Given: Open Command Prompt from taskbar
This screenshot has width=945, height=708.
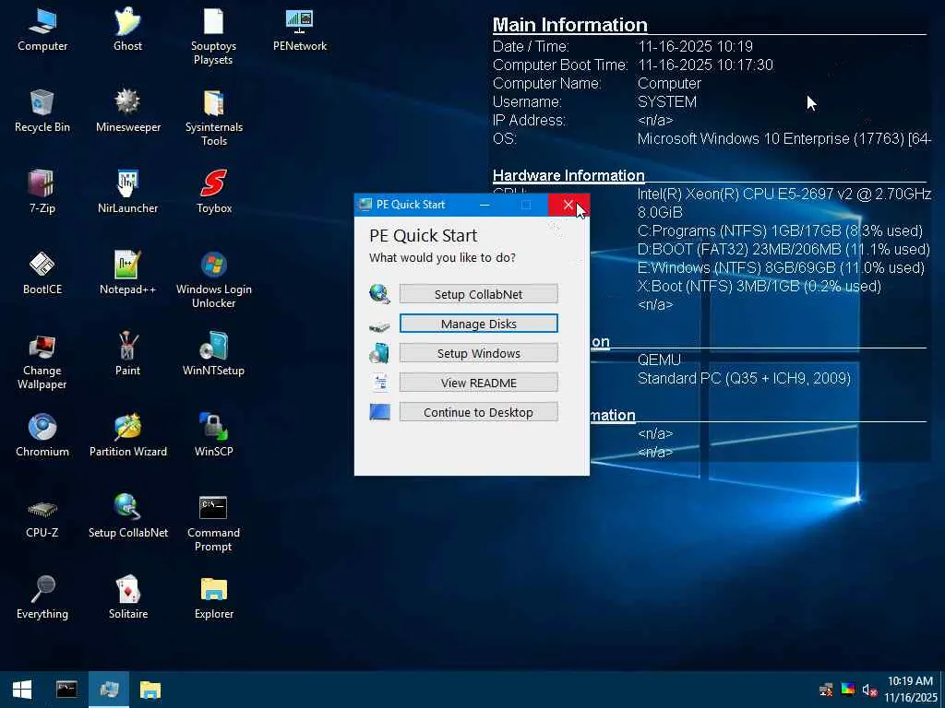Looking at the screenshot, I should click(66, 690).
